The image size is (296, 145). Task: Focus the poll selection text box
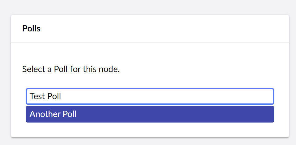(150, 96)
